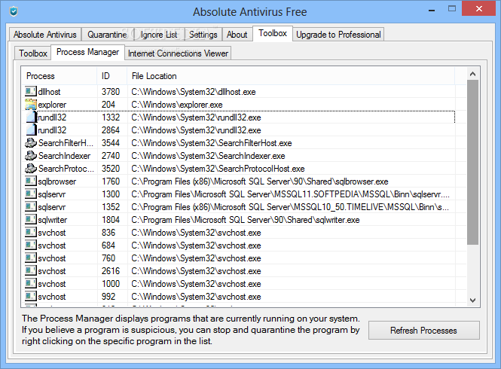Image resolution: width=501 pixels, height=369 pixels.
Task: Open the Upgrade to Professional tab
Action: click(338, 35)
